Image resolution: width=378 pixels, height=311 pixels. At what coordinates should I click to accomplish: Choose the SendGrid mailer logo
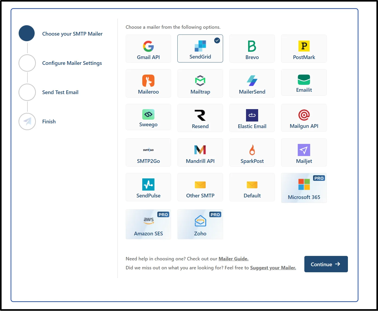point(200,46)
